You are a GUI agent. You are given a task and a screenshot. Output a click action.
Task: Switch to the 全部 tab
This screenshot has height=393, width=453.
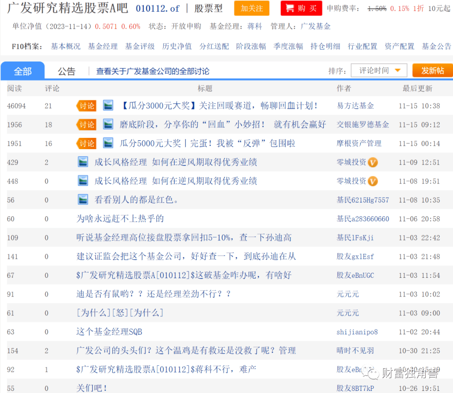tap(23, 71)
